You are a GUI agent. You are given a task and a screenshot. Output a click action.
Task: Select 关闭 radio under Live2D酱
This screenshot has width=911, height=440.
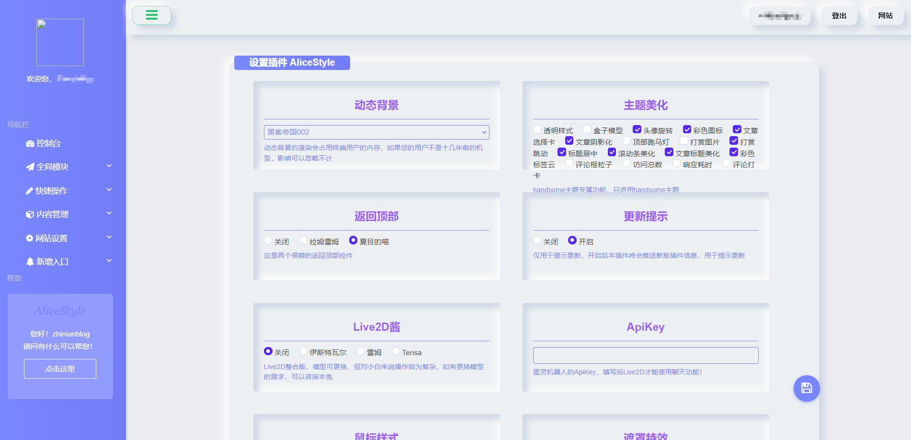tap(268, 351)
